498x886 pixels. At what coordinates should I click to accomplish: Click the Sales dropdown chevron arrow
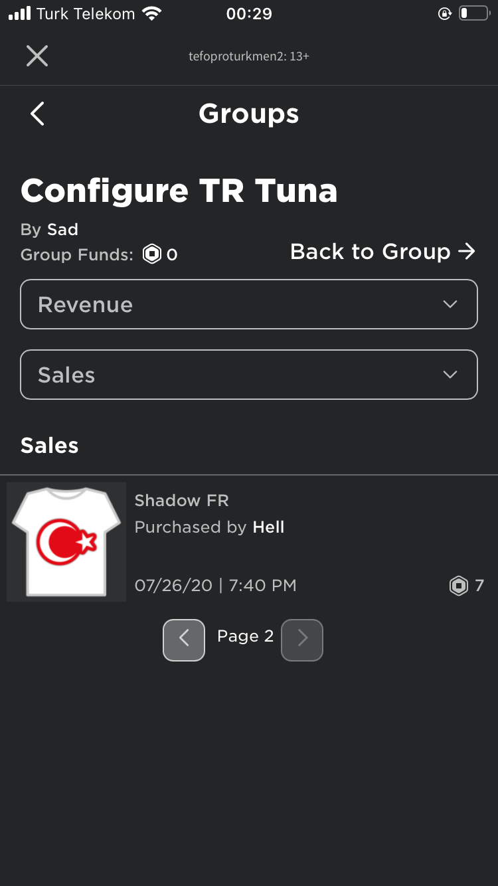tap(450, 375)
